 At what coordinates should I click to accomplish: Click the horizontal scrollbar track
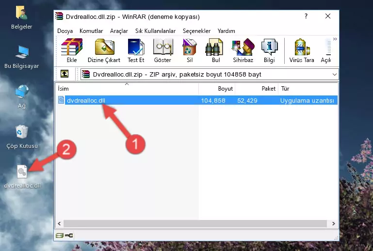coord(195,223)
